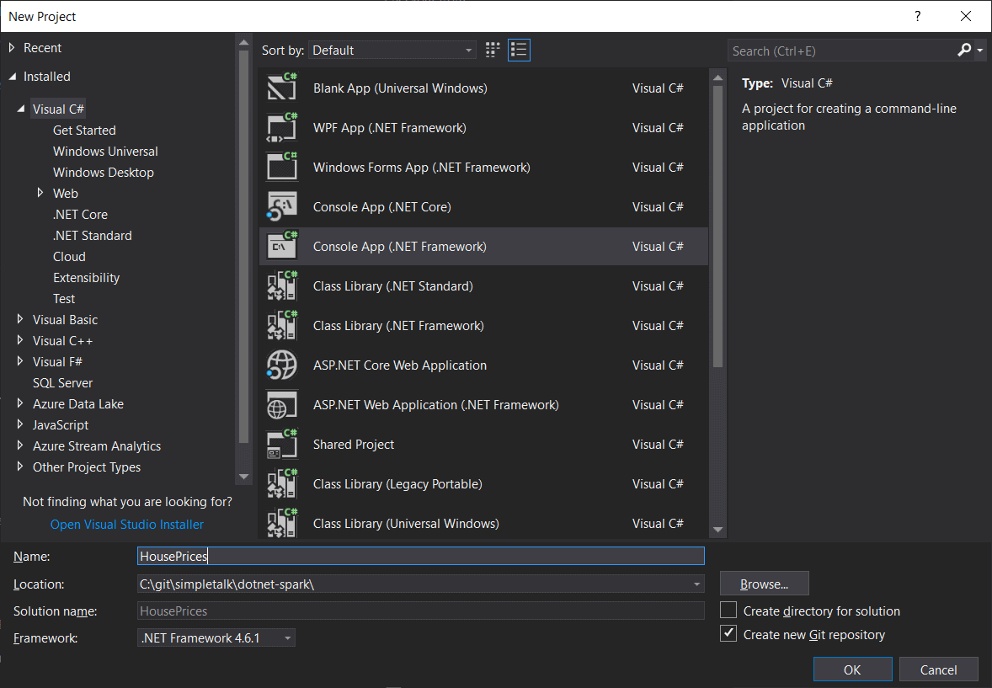Expand the Recent node
The height and width of the screenshot is (688, 992).
[12, 47]
